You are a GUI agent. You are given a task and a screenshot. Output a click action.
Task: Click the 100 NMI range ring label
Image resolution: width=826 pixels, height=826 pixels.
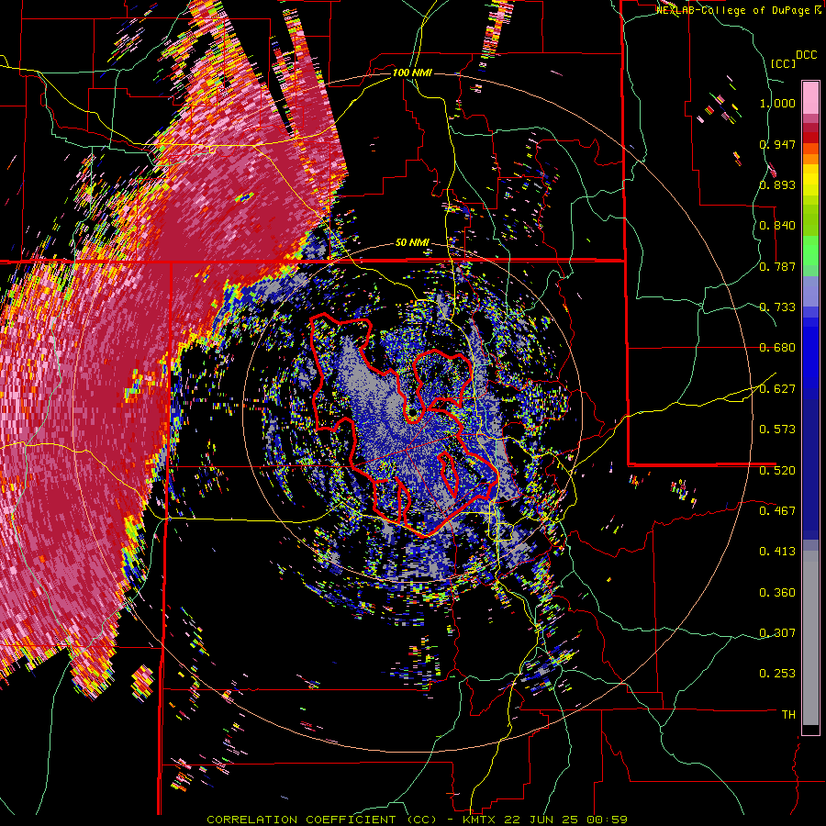pos(412,73)
